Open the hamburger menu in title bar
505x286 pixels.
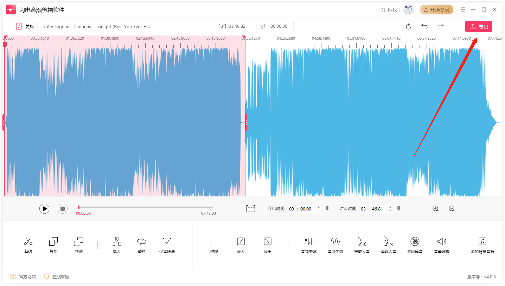[x=463, y=9]
